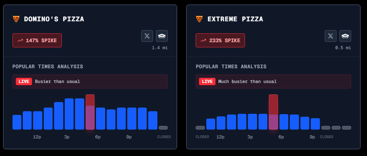Select Extreme Pizza chart bar above the 6p label

pos(284,122)
